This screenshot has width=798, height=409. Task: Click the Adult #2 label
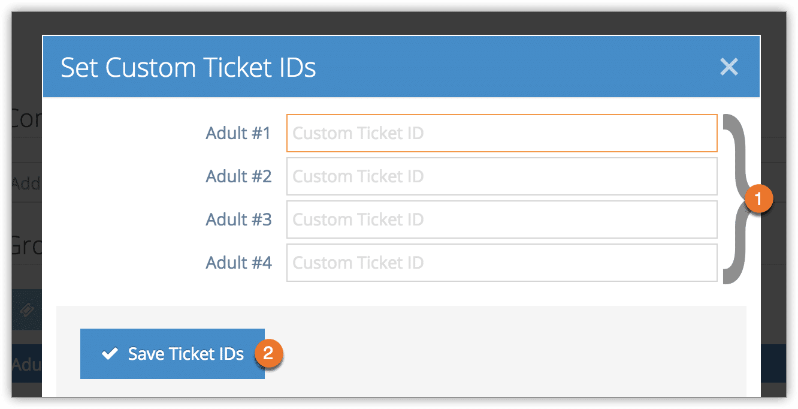coord(238,176)
